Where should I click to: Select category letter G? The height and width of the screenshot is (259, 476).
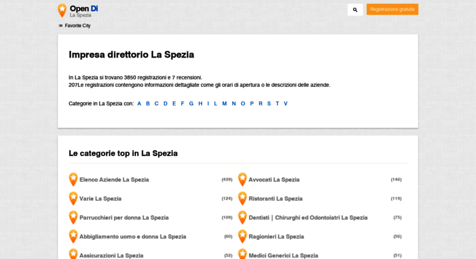click(191, 103)
